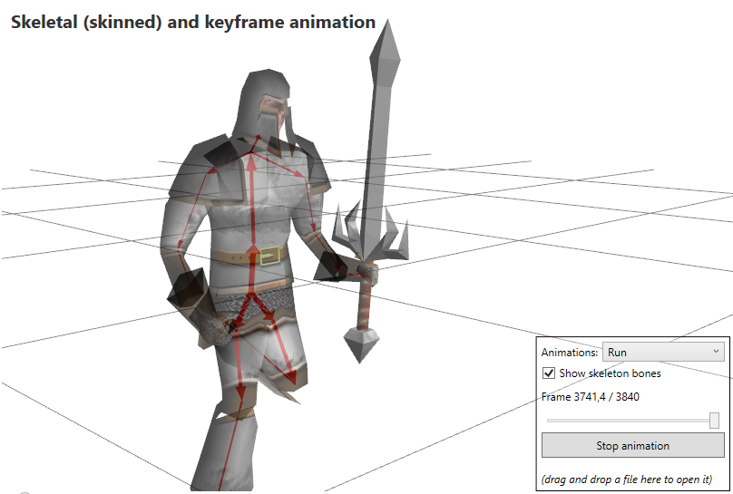Viewport: 733px width, 494px height.
Task: Click the animation frame slider thumb
Action: [x=714, y=421]
